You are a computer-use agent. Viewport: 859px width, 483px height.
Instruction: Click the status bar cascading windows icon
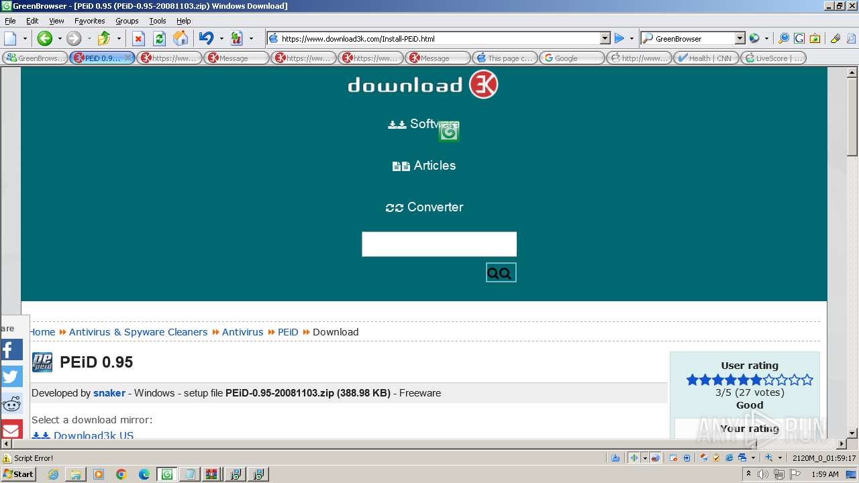[x=742, y=458]
